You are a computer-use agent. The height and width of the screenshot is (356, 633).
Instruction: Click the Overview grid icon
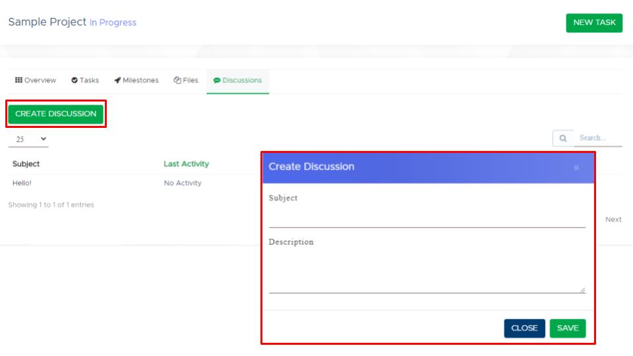(18, 80)
